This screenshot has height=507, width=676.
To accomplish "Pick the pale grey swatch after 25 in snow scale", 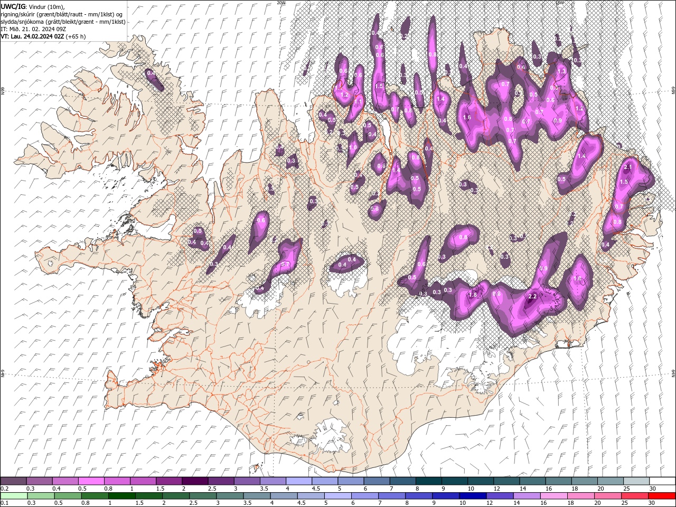I will (636, 481).
